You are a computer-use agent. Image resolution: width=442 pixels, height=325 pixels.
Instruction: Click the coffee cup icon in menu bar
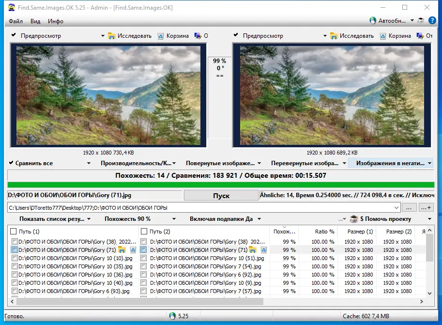point(421,20)
